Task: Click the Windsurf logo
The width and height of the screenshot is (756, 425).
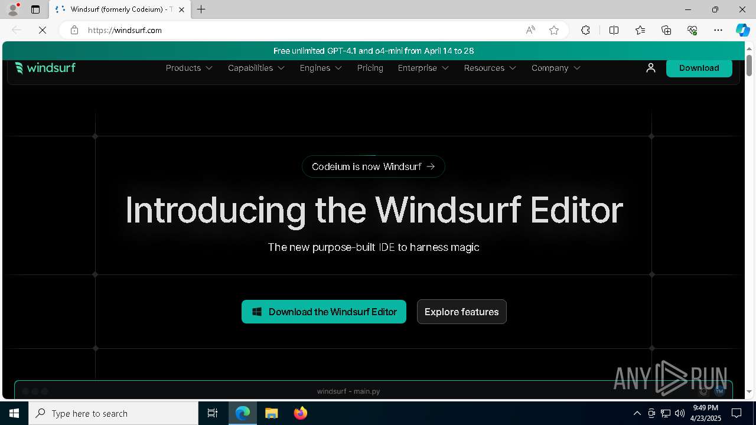Action: [x=45, y=68]
